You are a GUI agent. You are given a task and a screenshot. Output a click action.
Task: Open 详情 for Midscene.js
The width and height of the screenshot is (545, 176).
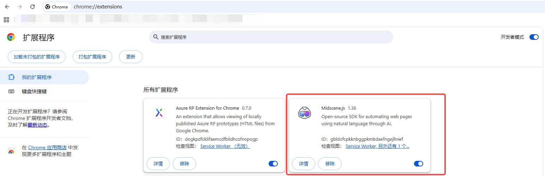[304, 164]
